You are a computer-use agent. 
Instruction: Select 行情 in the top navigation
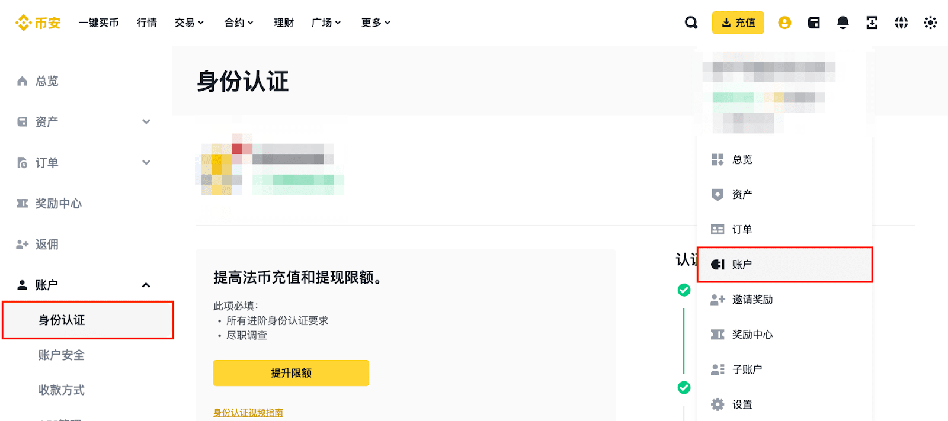(146, 23)
